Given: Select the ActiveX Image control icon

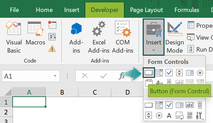Looking at the screenshot, I should 180,115.
